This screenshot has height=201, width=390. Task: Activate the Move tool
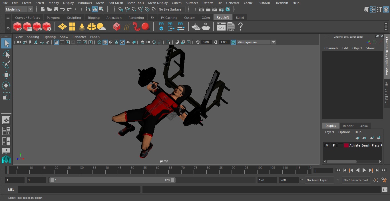point(6,75)
